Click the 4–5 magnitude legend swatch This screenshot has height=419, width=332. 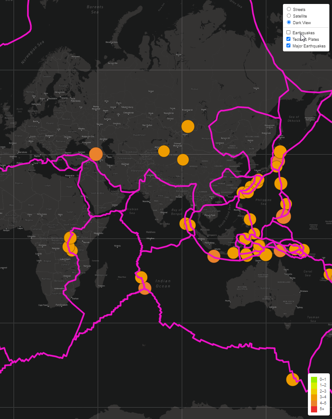coord(314,403)
